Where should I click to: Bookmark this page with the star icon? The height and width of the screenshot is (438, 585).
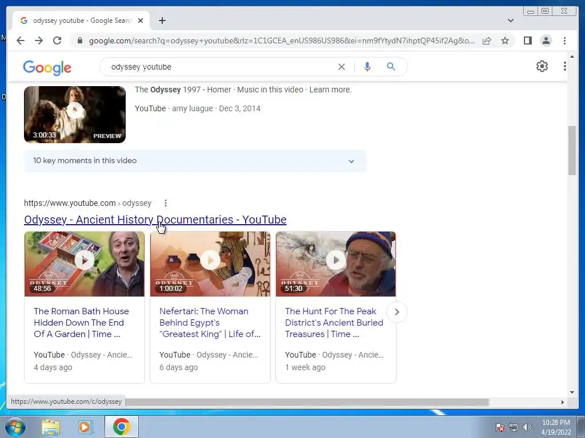(x=505, y=40)
